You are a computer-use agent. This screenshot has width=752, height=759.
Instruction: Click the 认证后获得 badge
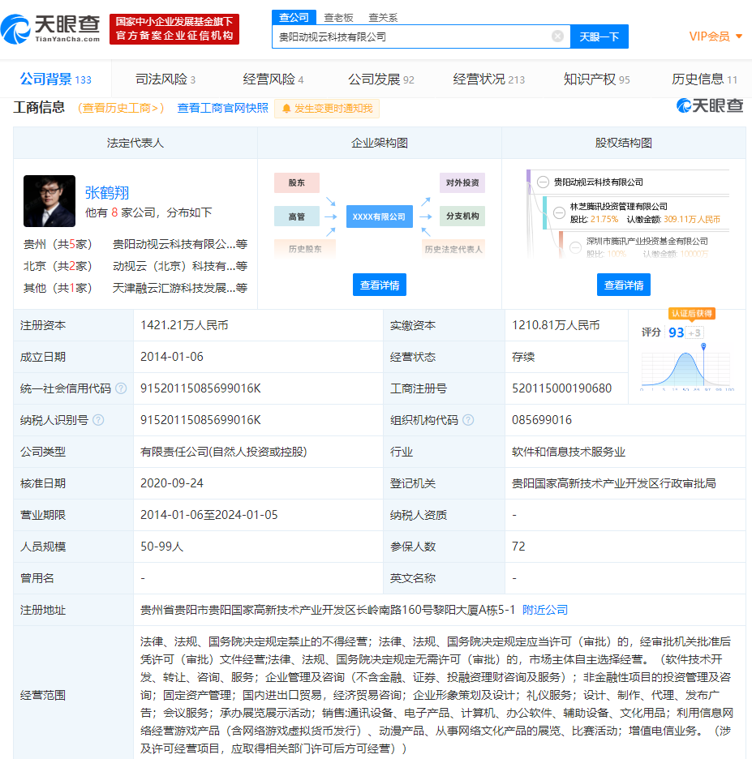coord(692,313)
